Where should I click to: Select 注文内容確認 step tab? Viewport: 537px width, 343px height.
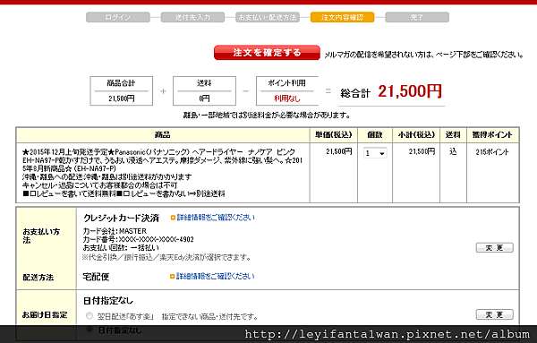(x=342, y=17)
